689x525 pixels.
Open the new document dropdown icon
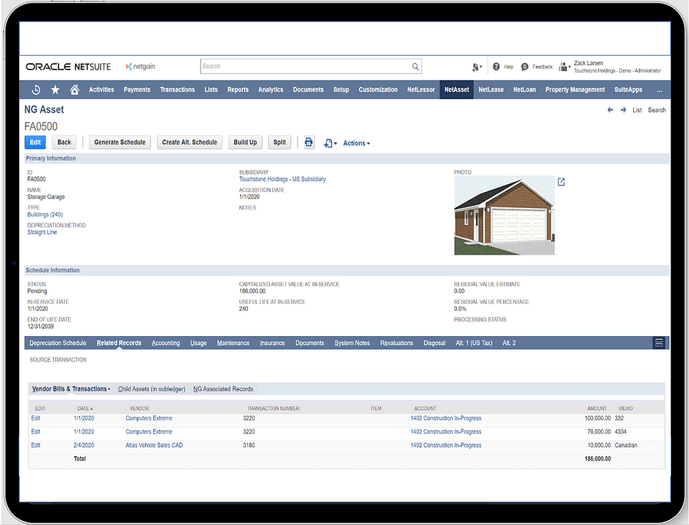coord(330,143)
